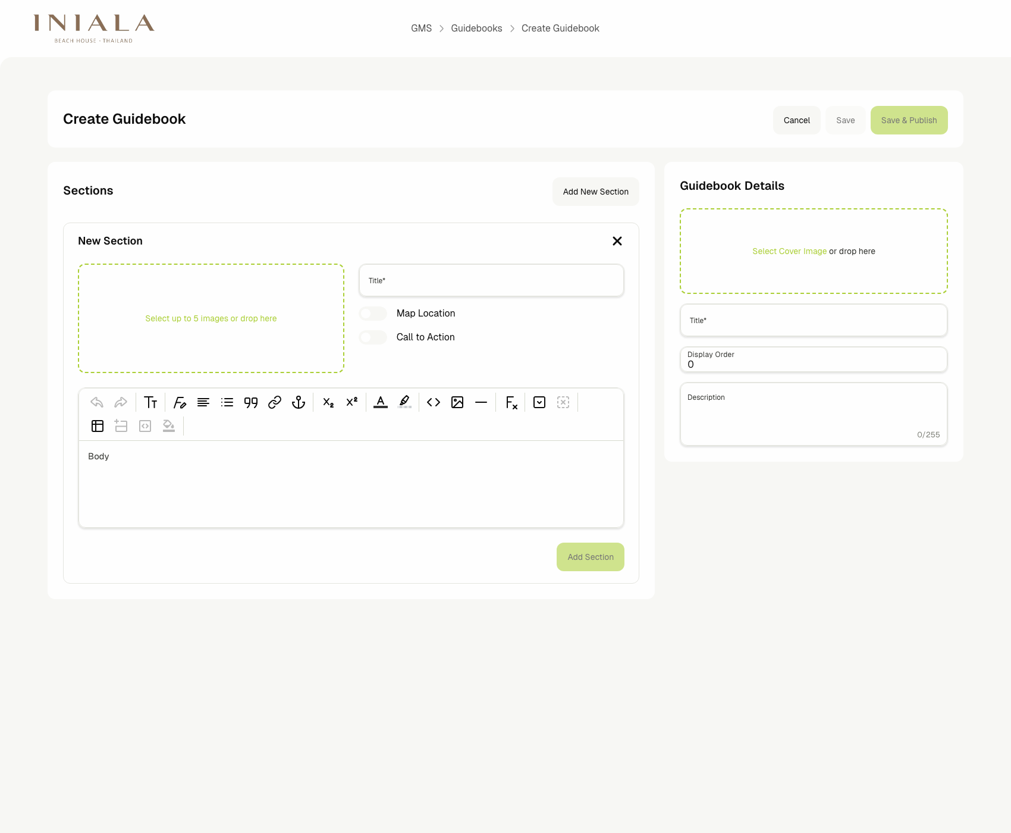Screen dimensions: 1011x833
Task: Enable the Call to Action toggle
Action: pos(372,337)
